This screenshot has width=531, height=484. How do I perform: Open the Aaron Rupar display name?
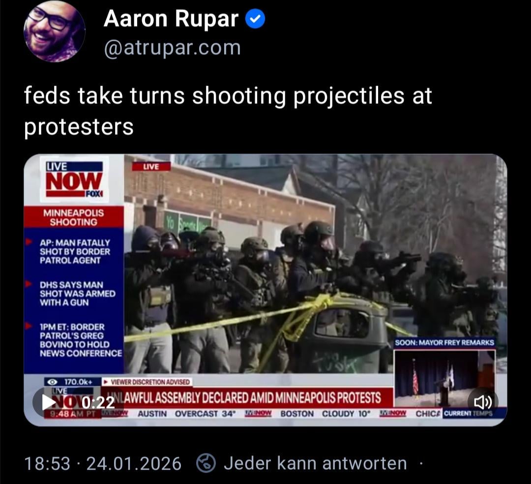[171, 19]
